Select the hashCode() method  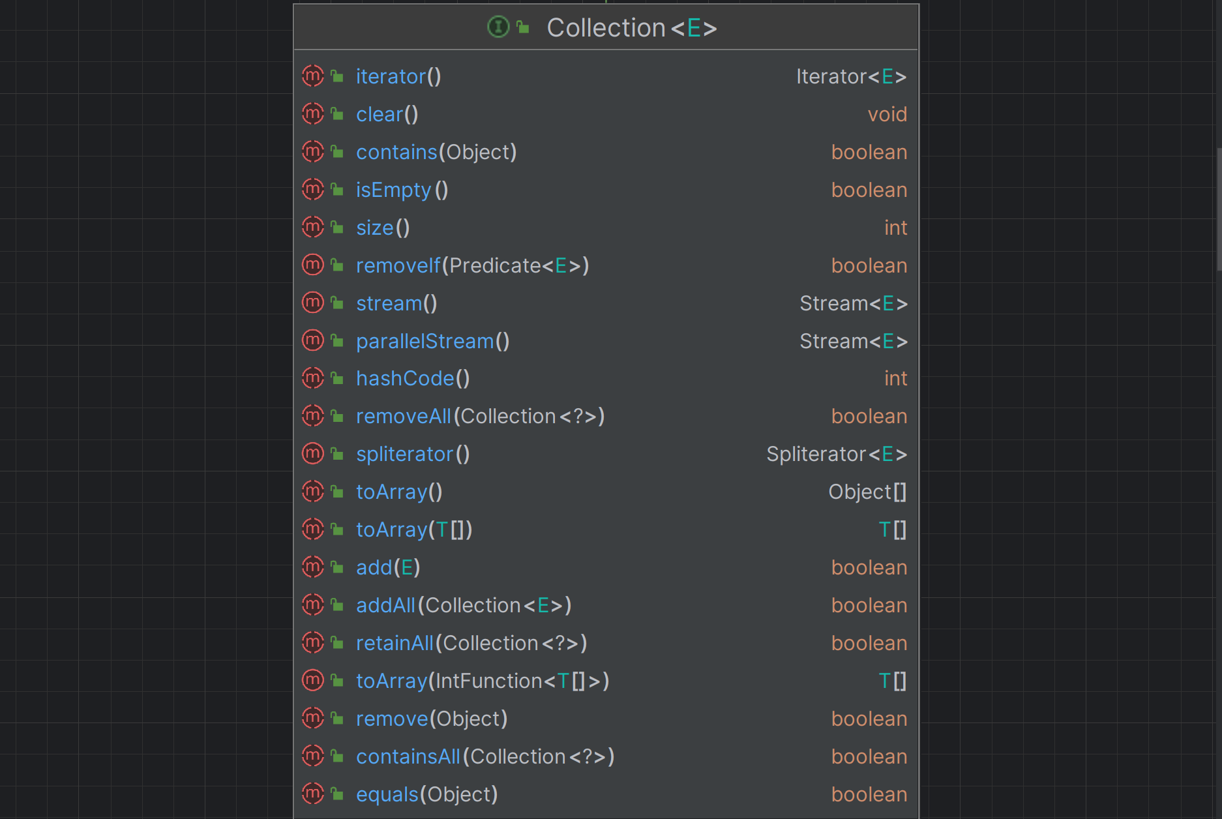[x=413, y=379]
